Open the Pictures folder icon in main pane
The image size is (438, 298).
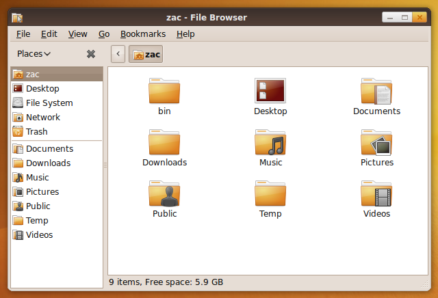[x=376, y=142]
